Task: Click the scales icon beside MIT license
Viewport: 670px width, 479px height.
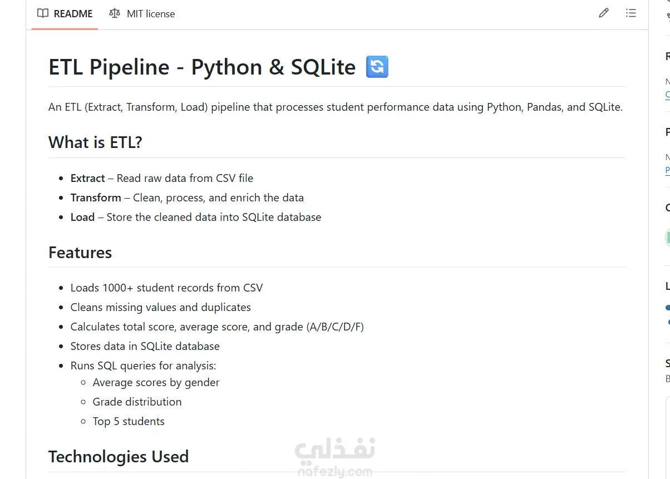Action: coord(115,13)
